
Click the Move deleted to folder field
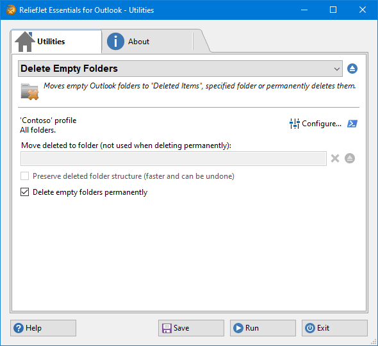174,159
